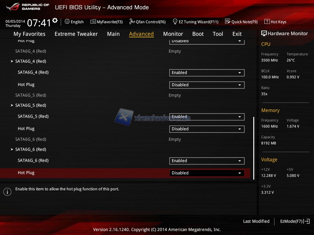Expand the SATA6G_4 (Red) submenu arrow

(x=12, y=62)
